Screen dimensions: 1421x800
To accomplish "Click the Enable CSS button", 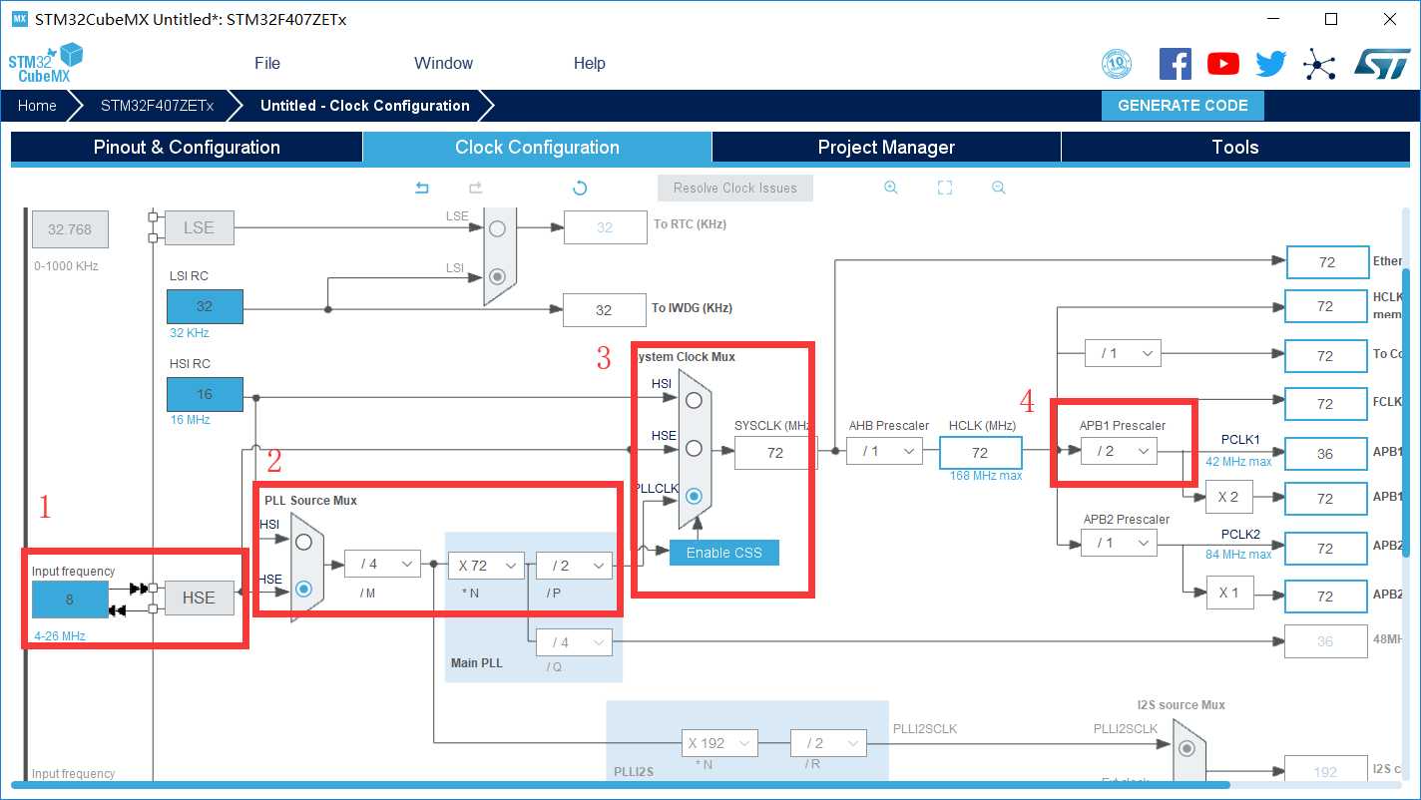I will (723, 553).
